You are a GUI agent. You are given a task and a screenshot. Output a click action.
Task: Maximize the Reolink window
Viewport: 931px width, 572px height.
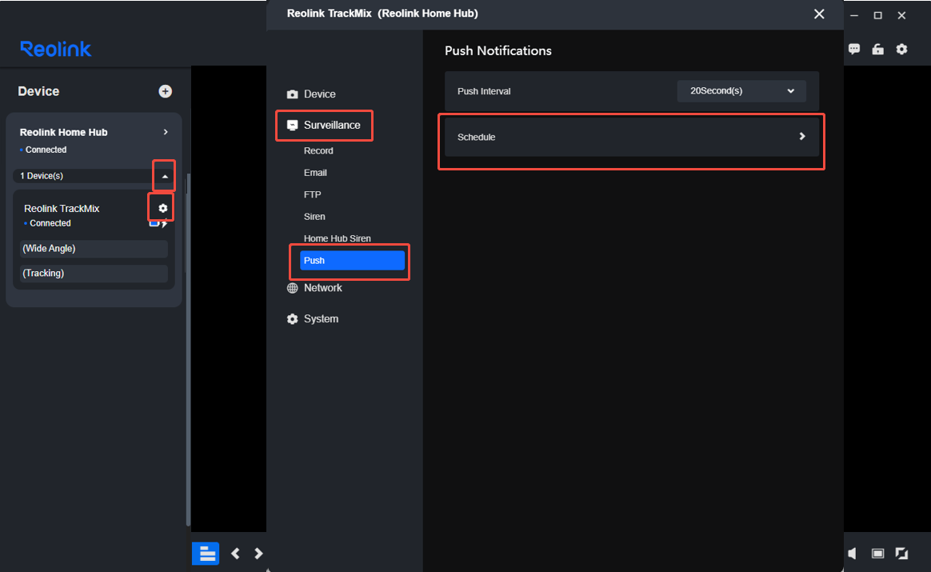(x=877, y=15)
